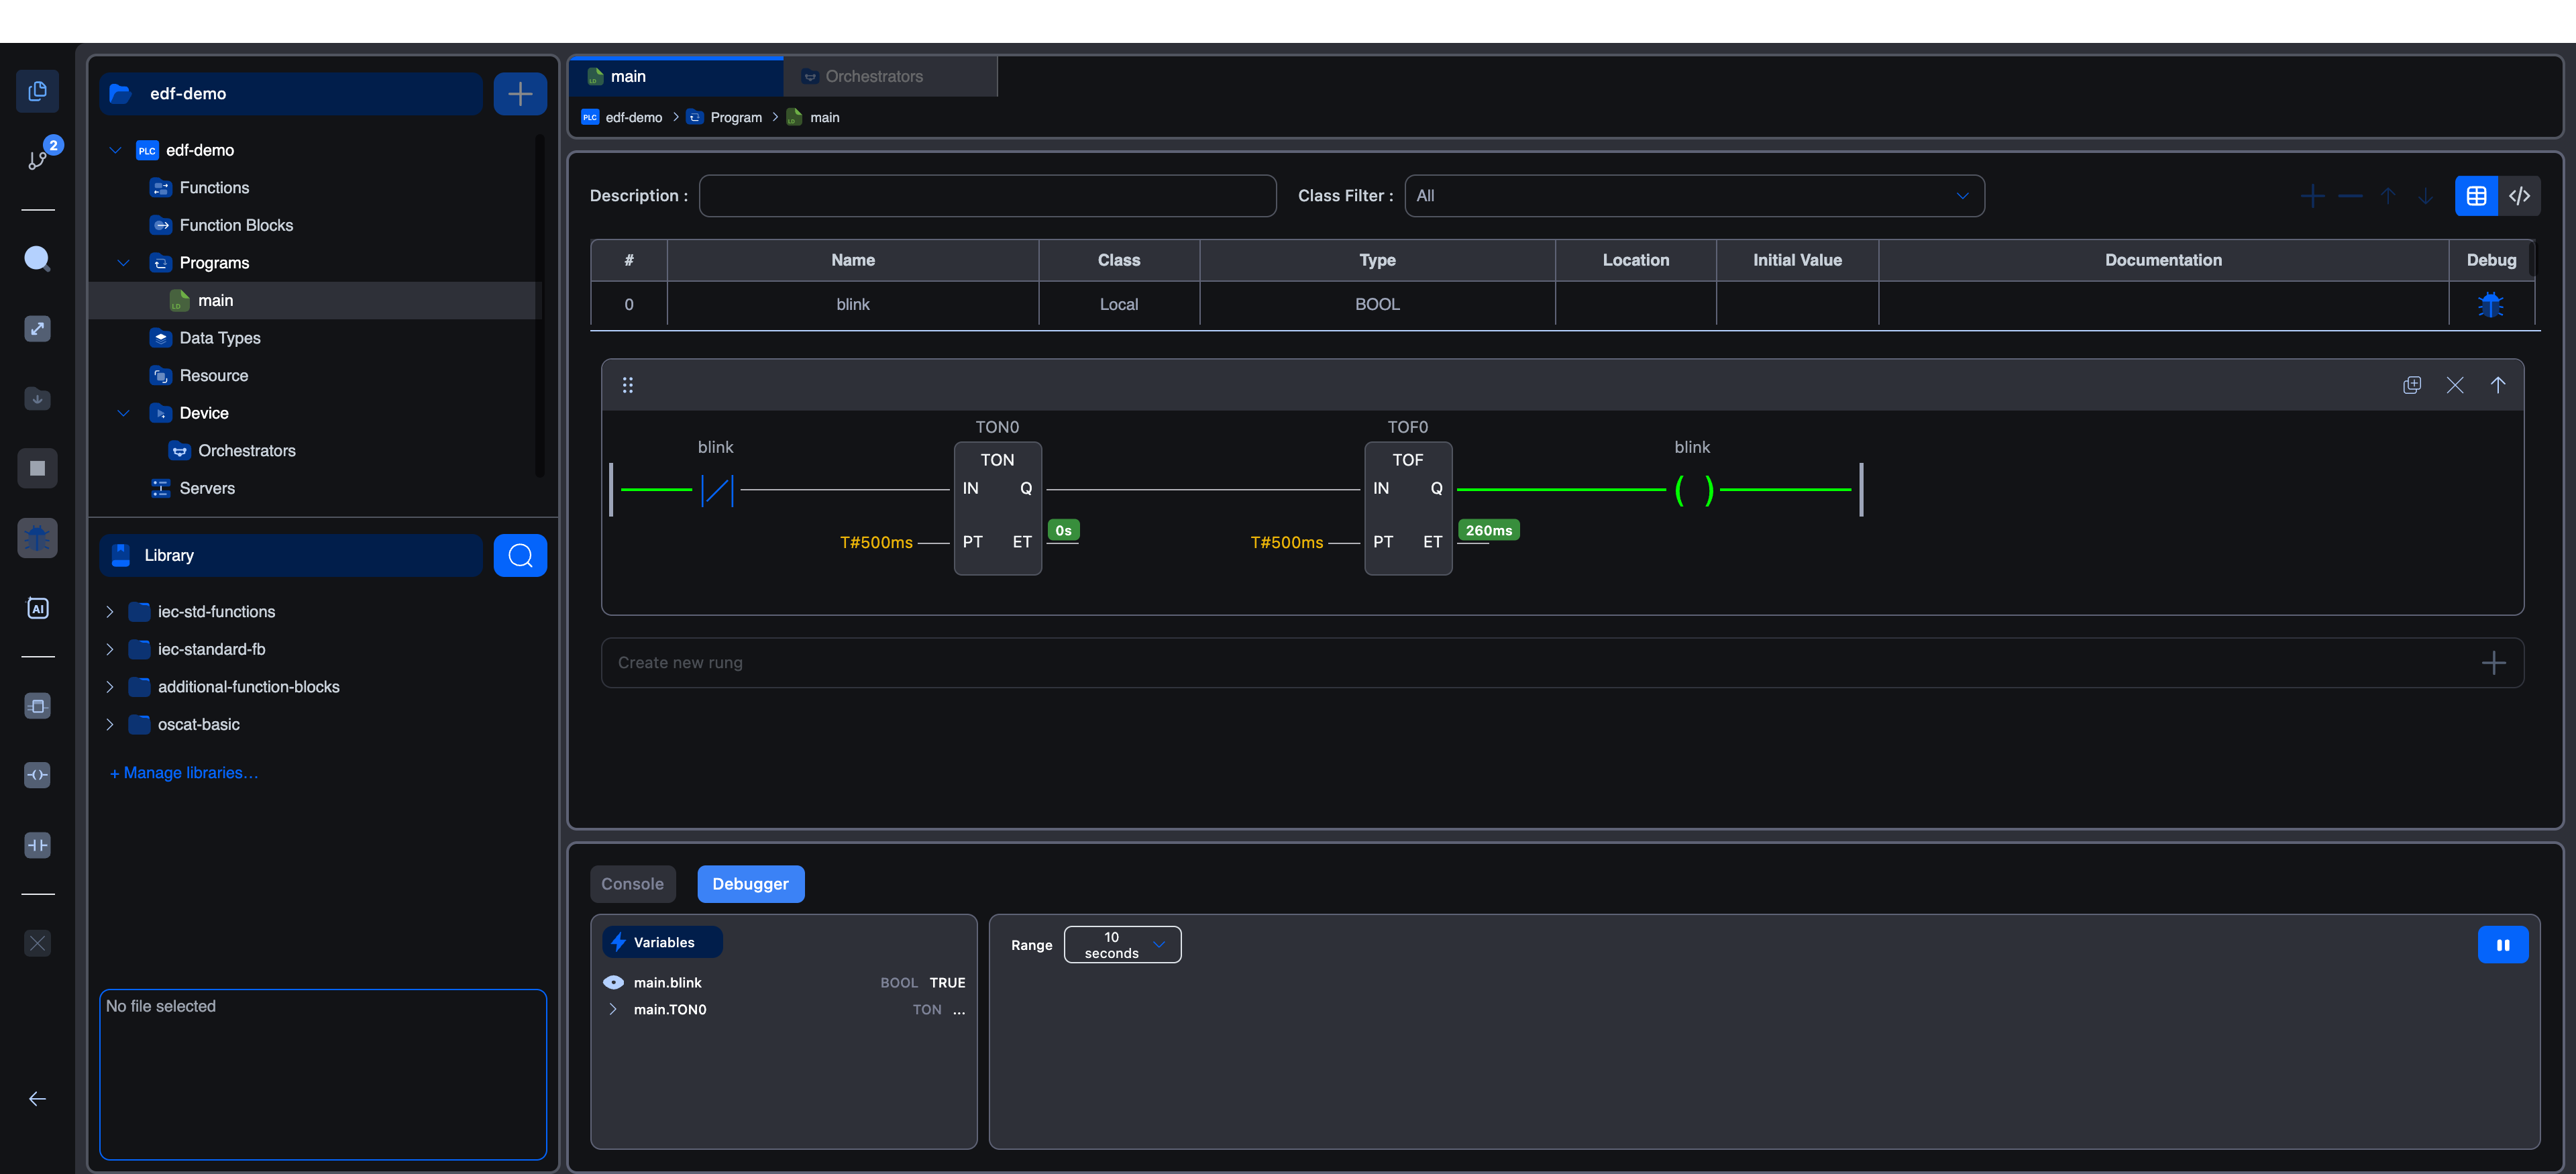Click the plus button beside edf-demo
2576x1174 pixels.
pyautogui.click(x=520, y=94)
